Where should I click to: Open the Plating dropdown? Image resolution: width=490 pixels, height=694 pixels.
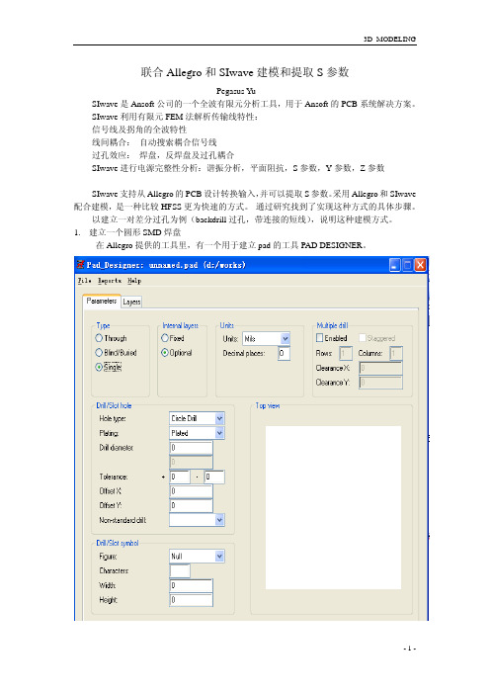tap(197, 433)
